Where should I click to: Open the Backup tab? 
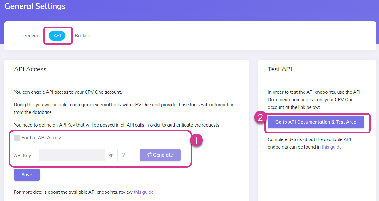tap(82, 35)
